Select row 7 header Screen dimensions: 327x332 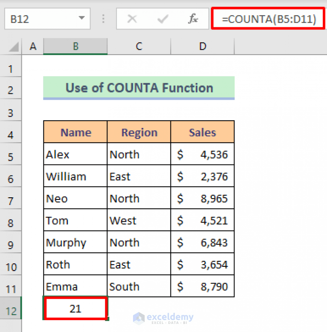pos(11,198)
